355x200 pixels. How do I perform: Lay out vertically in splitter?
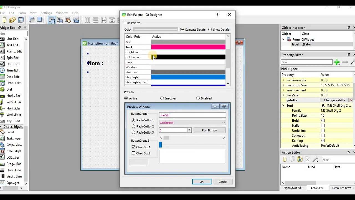(x=112, y=20)
